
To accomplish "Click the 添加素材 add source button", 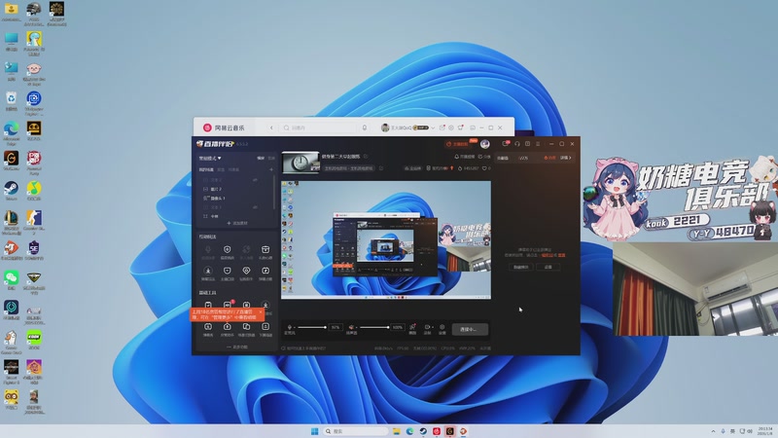I will click(237, 223).
